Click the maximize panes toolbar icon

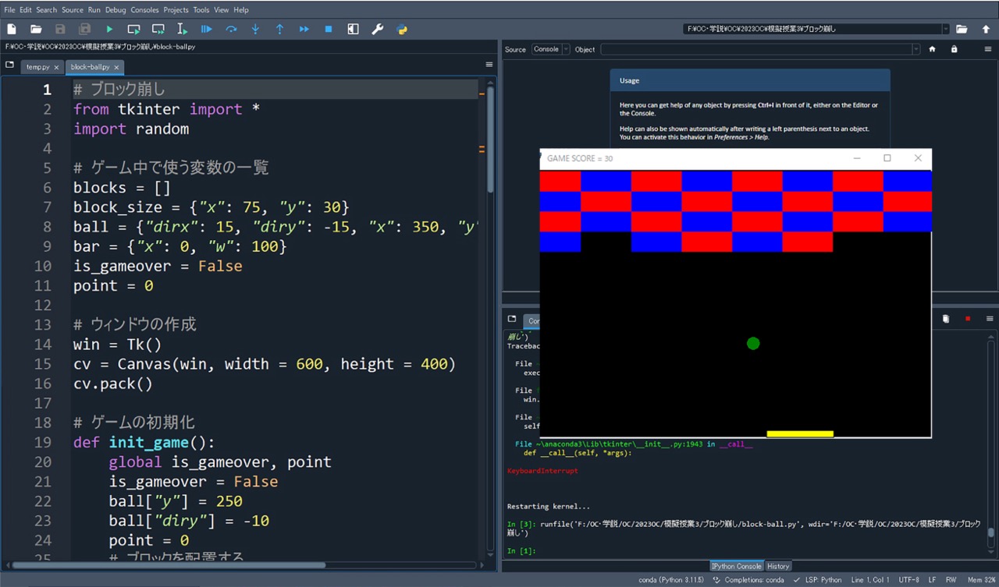pyautogui.click(x=353, y=29)
